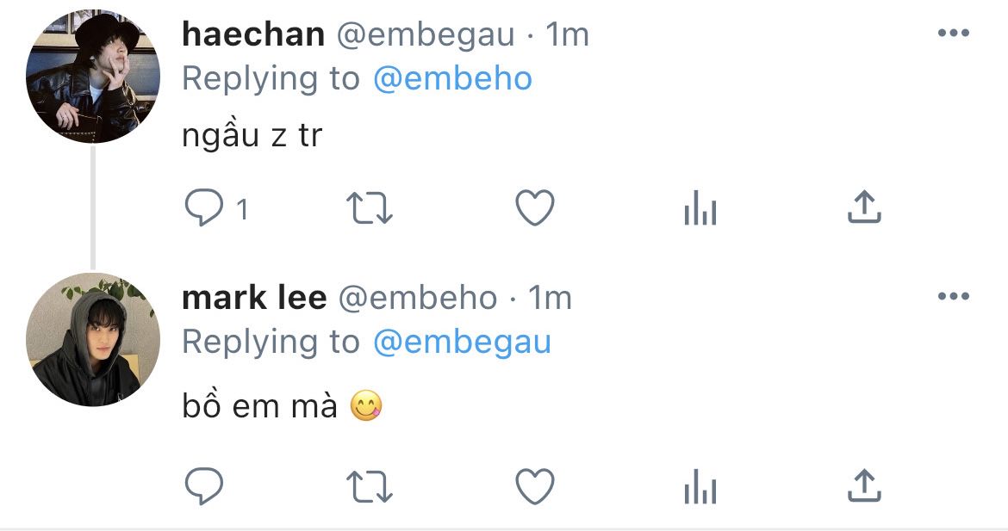
Task: Open more options on mark lee's tweet
Action: pyautogui.click(x=953, y=297)
